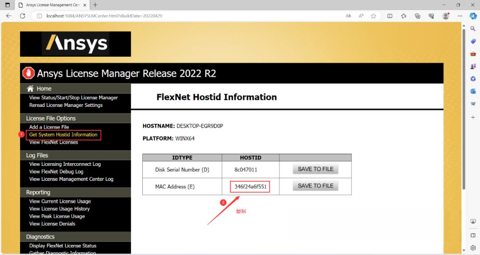
Task: Open the tab actions menu icon
Action: [x=8, y=5]
